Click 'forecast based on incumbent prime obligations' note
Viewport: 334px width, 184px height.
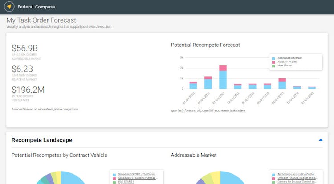(45, 109)
